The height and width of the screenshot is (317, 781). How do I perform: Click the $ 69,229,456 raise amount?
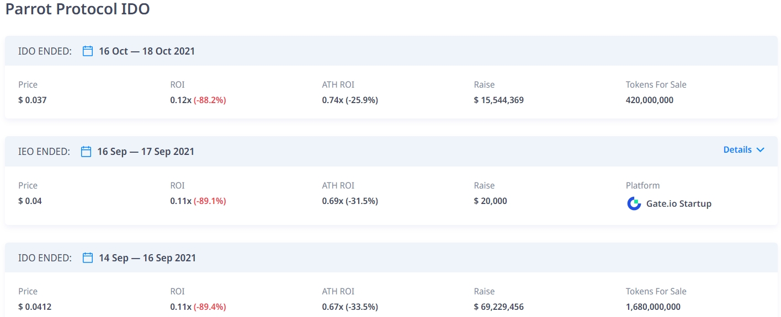click(x=498, y=307)
